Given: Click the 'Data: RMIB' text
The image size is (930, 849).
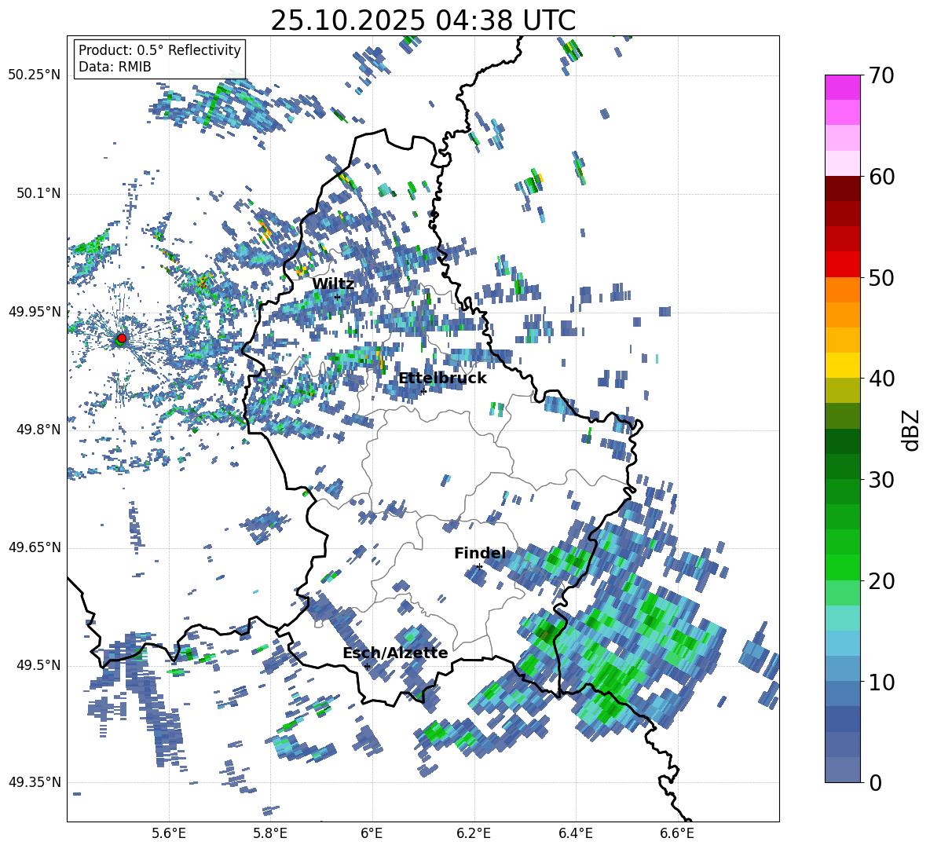Looking at the screenshot, I should tap(115, 67).
